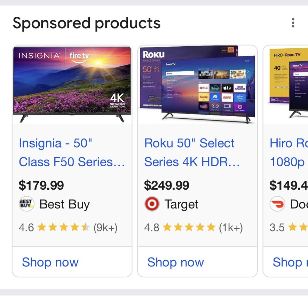Click the Insignia TV's star rating

[64, 228]
